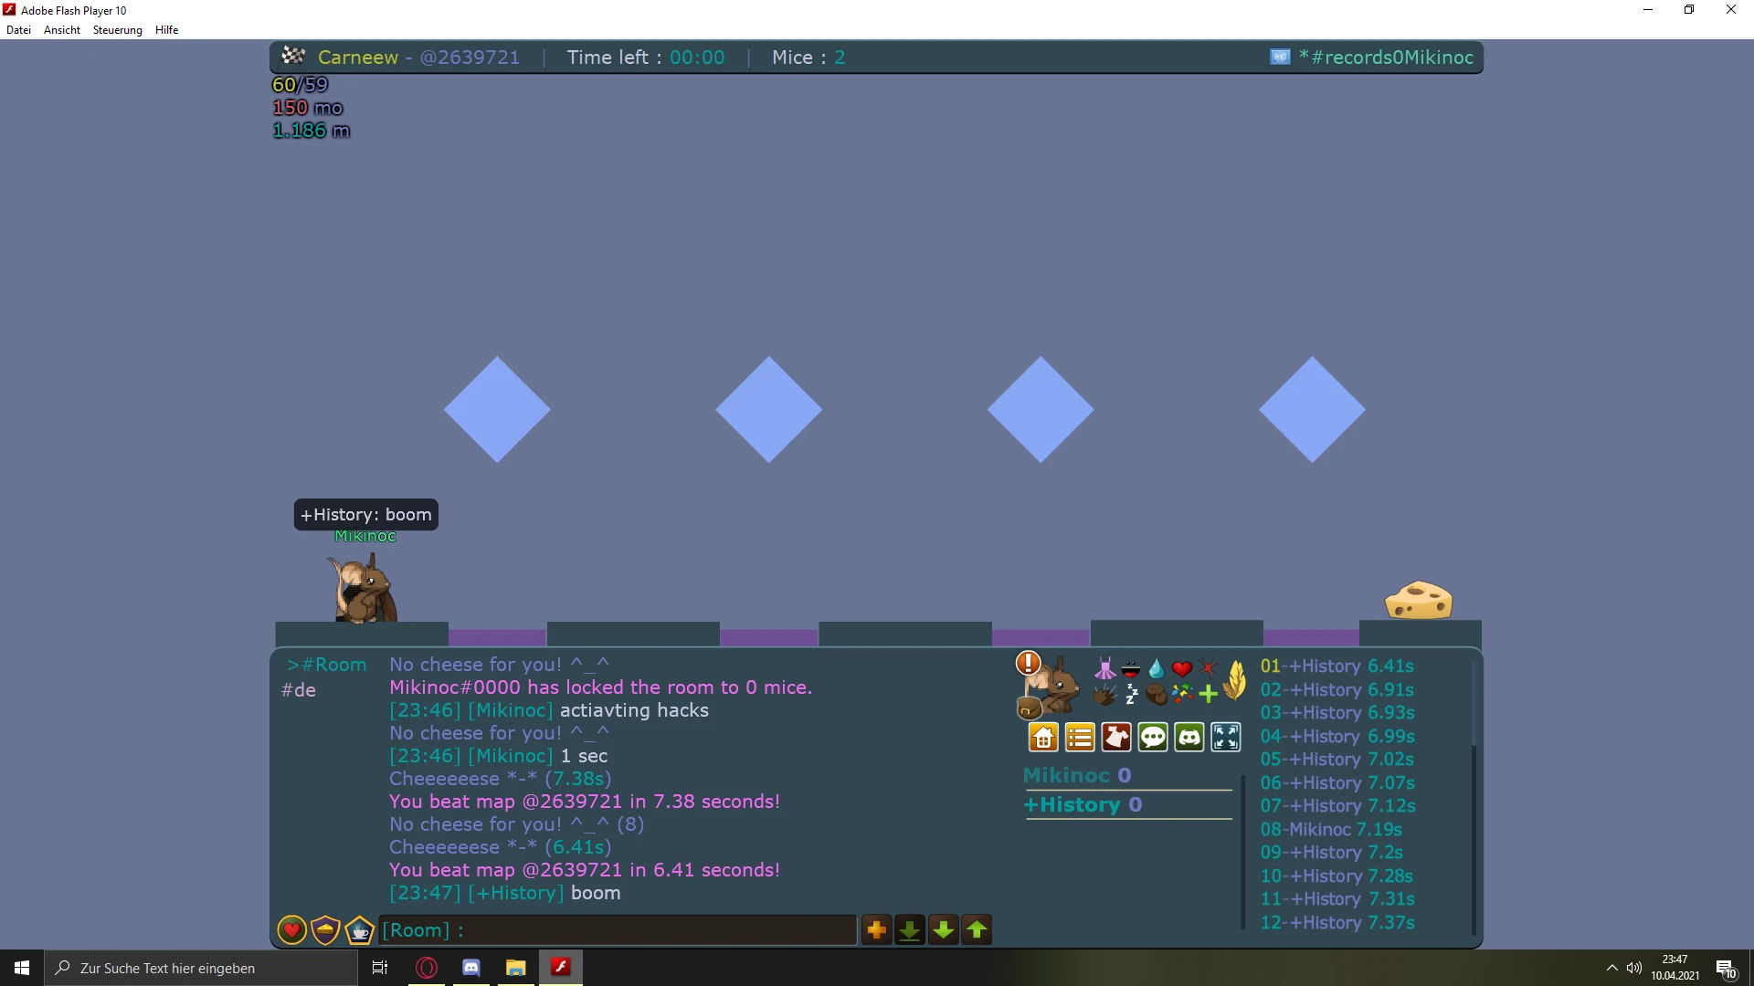Open the Ansicht menu

point(62,30)
